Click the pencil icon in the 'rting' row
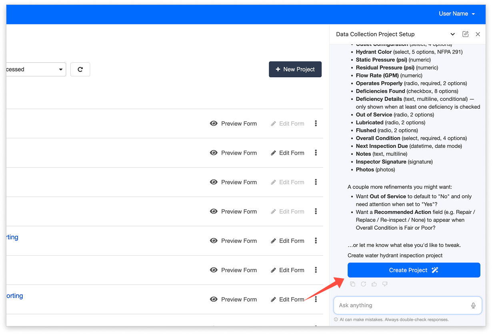The width and height of the screenshot is (492, 334). click(x=273, y=241)
